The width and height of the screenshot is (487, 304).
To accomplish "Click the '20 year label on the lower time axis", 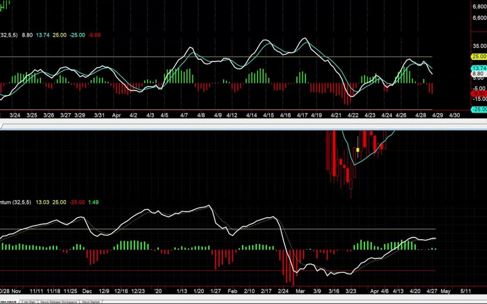I will [158, 291].
